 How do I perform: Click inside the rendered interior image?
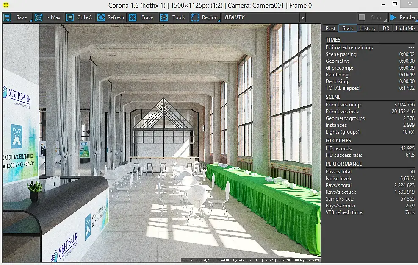pos(161,143)
